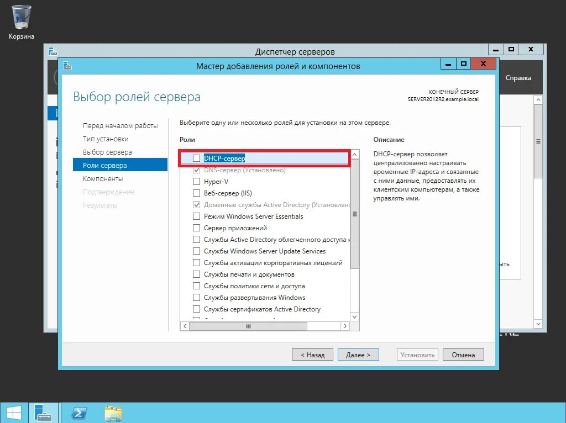Click the Отмена button
The height and width of the screenshot is (423, 566).
(x=463, y=355)
